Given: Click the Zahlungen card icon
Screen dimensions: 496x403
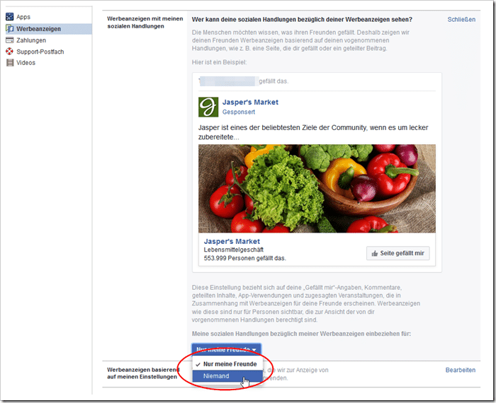Looking at the screenshot, I should pos(10,40).
